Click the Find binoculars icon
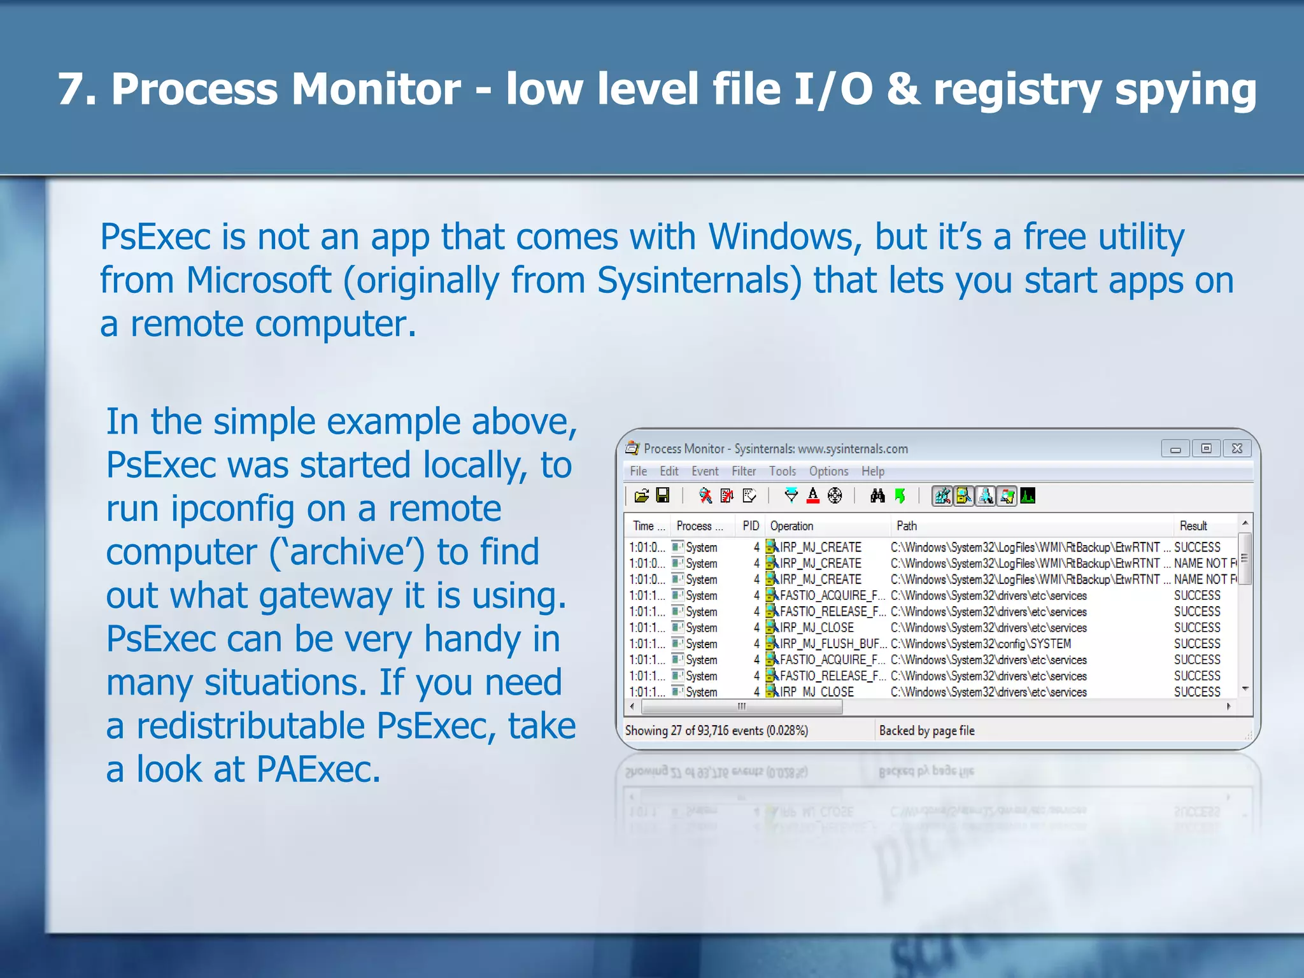Image resolution: width=1304 pixels, height=978 pixels. point(878,495)
